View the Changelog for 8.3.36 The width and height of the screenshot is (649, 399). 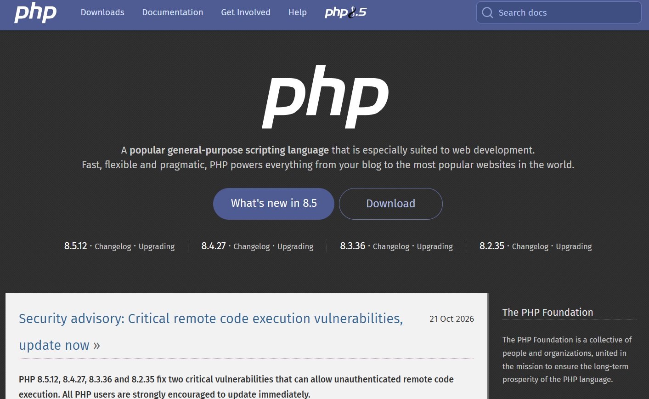coord(391,246)
